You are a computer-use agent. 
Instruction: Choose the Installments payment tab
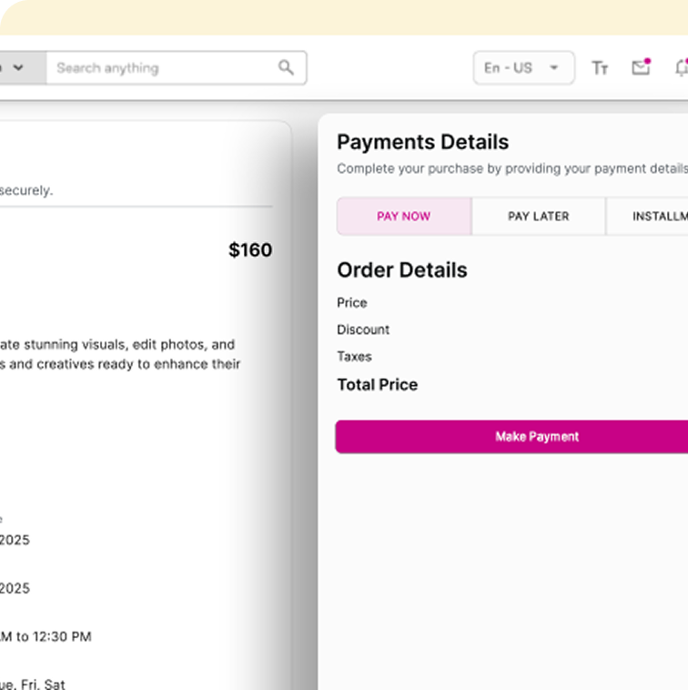[x=657, y=217]
